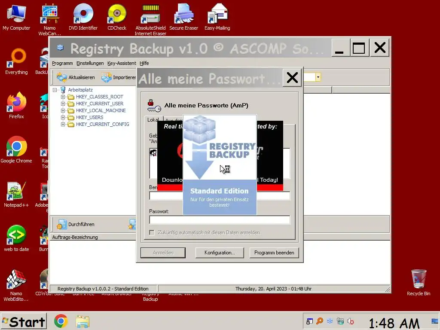Open Google Chrome desktop icon
Image resolution: width=440 pixels, height=330 pixels.
16,150
